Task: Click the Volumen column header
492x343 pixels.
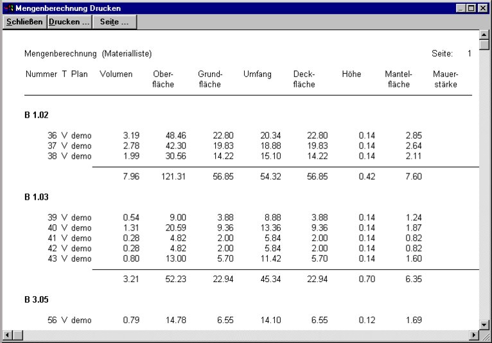Action: (116, 75)
